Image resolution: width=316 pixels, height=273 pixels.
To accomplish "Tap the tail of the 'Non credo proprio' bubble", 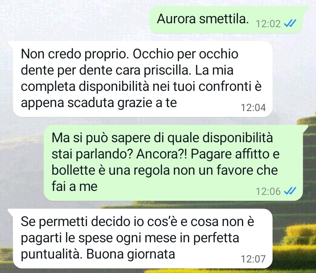I will tap(11, 44).
